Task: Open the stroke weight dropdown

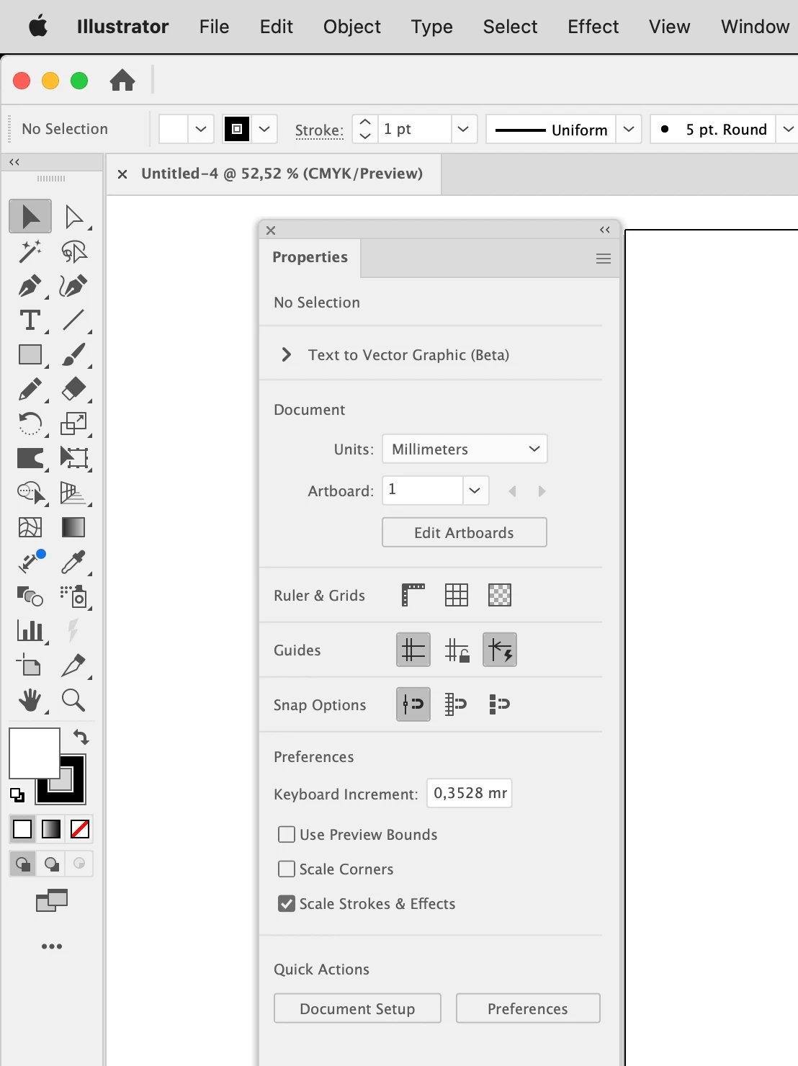Action: point(463,130)
